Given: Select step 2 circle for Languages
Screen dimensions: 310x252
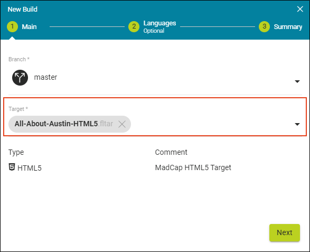Looking at the screenshot, I should click(x=134, y=26).
